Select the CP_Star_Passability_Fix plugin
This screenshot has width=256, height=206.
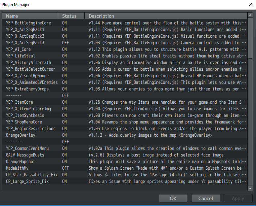pos(125,175)
